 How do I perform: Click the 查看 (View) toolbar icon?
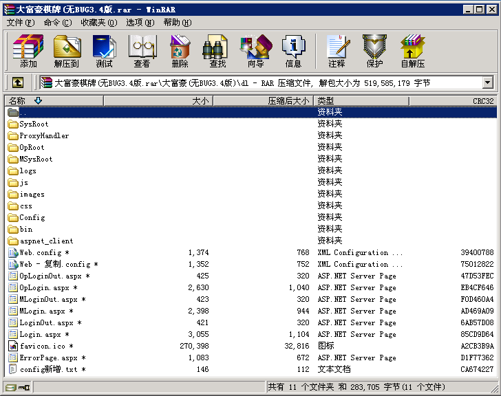pos(142,51)
